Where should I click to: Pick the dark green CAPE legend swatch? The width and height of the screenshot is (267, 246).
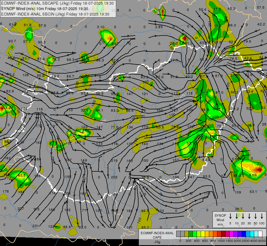coord(191,234)
